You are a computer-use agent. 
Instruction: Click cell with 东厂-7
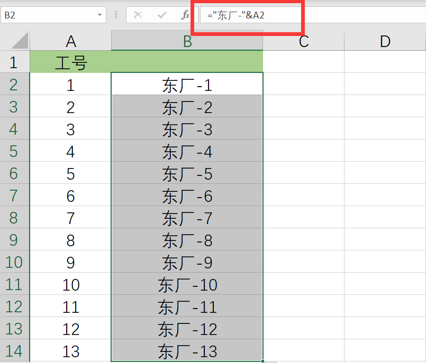click(x=187, y=217)
